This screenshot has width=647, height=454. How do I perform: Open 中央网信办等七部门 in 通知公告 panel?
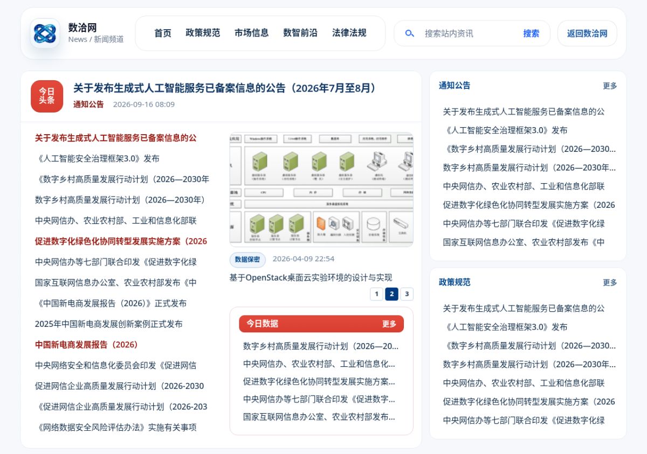point(524,223)
